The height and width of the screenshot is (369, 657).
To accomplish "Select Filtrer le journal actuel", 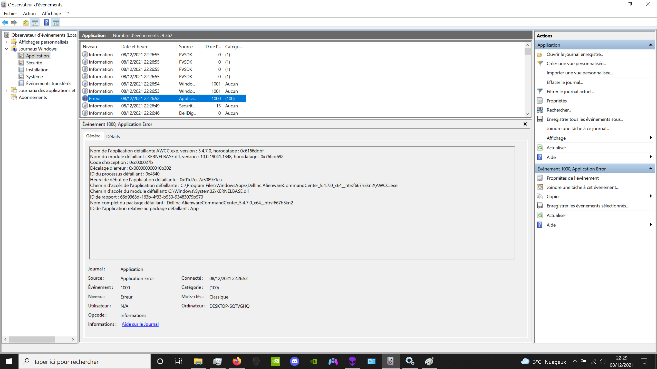I will pos(570,91).
